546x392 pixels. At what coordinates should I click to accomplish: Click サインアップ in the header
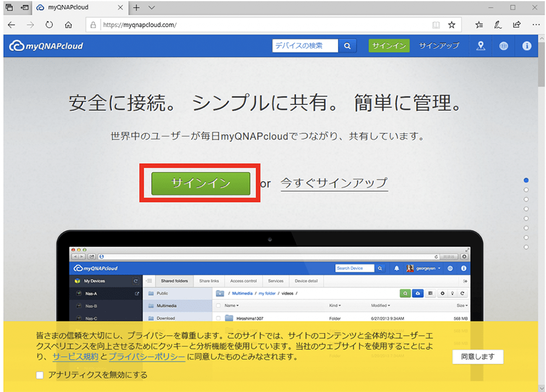439,46
